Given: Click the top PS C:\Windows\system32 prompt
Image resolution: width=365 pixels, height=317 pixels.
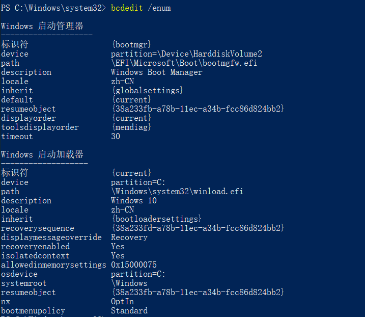Looking at the screenshot, I should coord(53,8).
